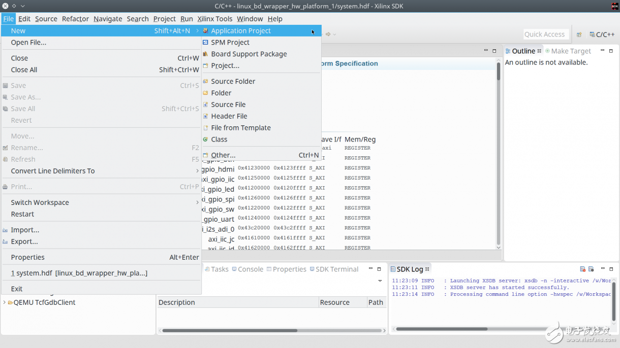Maximize the SDK Log panel
Viewport: 620px width, 348px height.
611,269
